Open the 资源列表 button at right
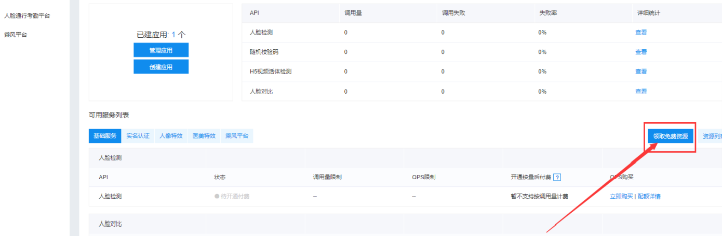The image size is (722, 236). pos(711,136)
